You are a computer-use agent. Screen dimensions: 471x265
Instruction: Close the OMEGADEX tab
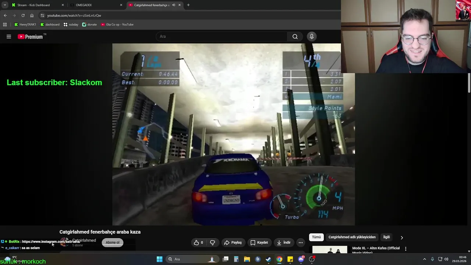click(121, 5)
